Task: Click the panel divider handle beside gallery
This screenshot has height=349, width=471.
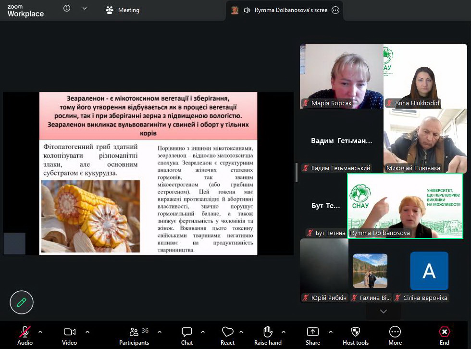Action: click(297, 173)
